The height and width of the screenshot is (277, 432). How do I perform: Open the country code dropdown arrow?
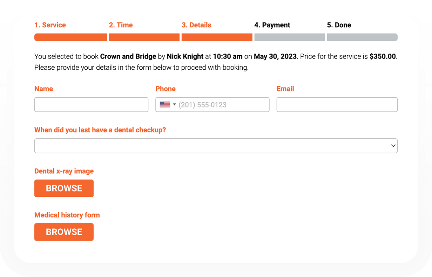[x=175, y=105]
